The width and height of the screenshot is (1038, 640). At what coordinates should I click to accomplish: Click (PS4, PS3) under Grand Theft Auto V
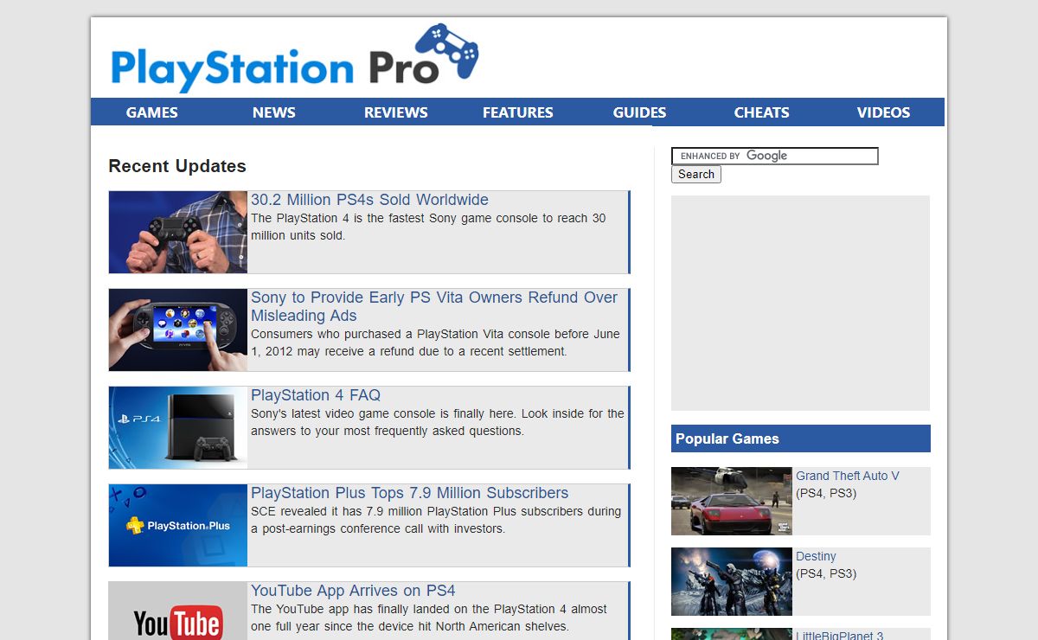point(826,493)
